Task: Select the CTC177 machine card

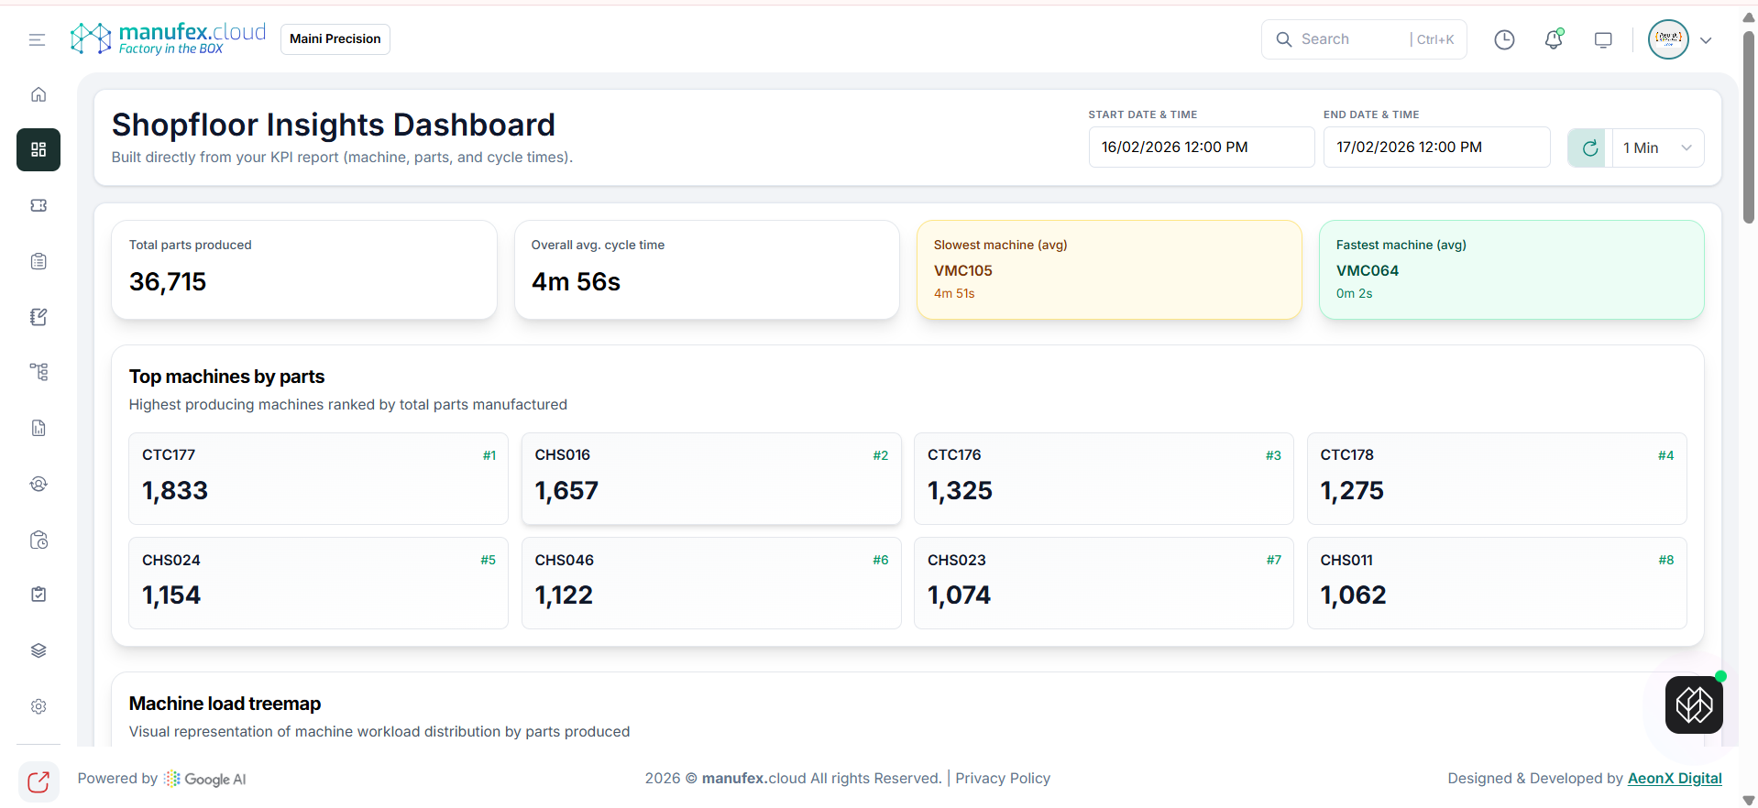Action: pyautogui.click(x=318, y=478)
